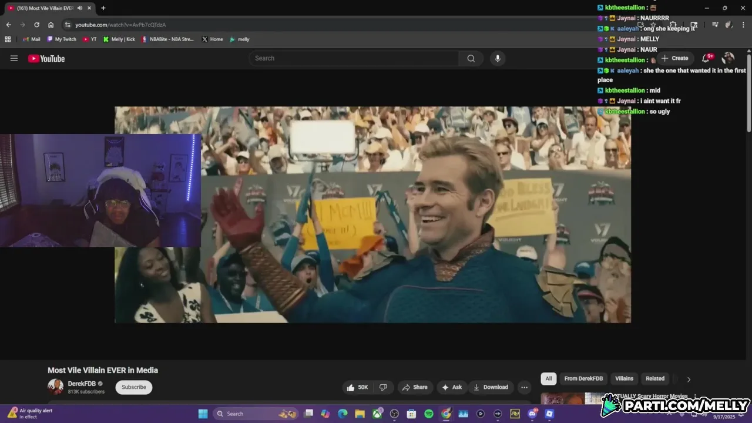Open the YouTube guide hamburger menu

click(x=14, y=58)
